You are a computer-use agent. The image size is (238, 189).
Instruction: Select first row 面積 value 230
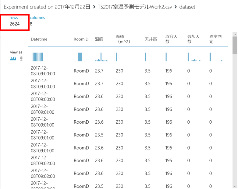pos(119,71)
